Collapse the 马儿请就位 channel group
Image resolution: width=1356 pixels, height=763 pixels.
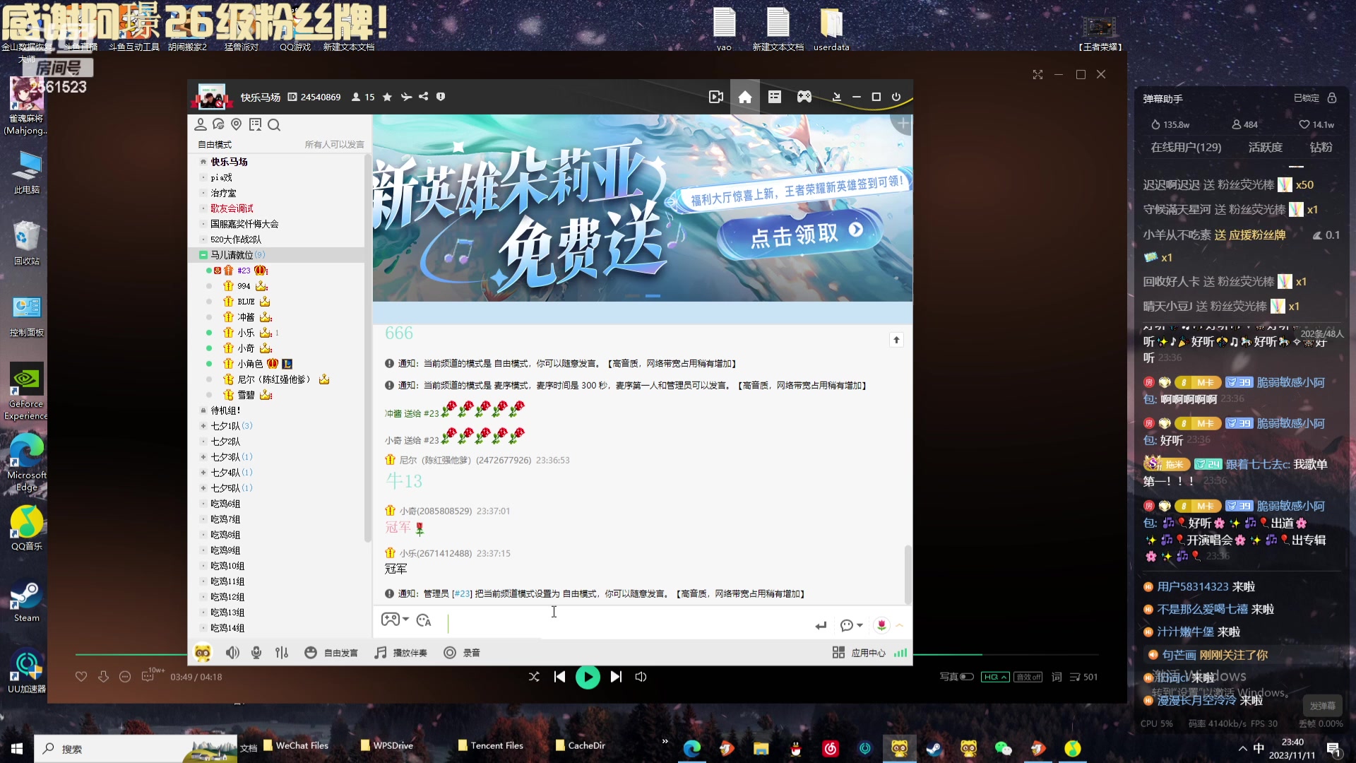pyautogui.click(x=203, y=254)
